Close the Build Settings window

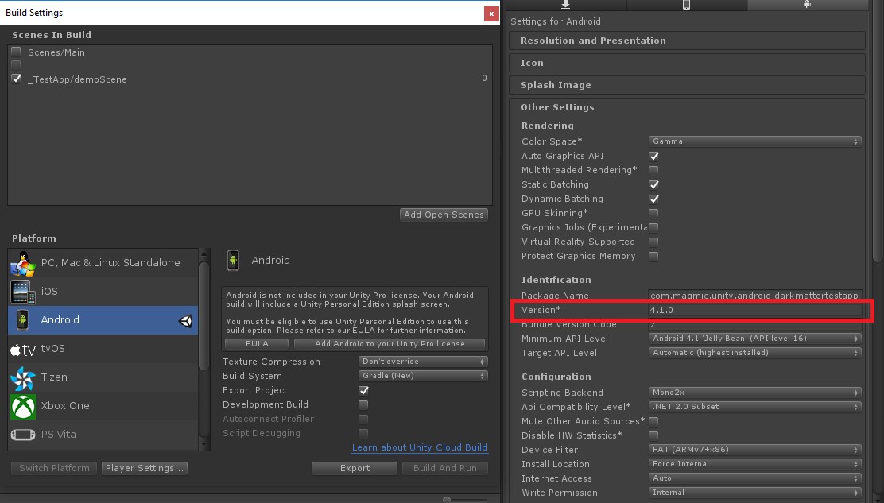click(x=491, y=14)
